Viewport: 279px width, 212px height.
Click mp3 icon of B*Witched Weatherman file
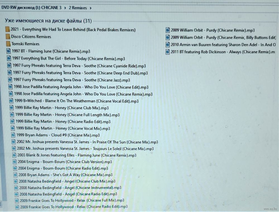[x=11, y=101]
